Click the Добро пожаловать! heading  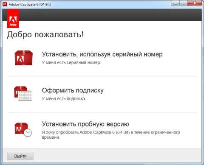click(45, 35)
